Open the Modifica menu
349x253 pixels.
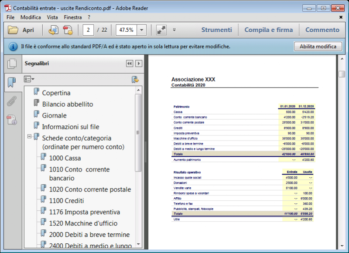click(x=31, y=17)
